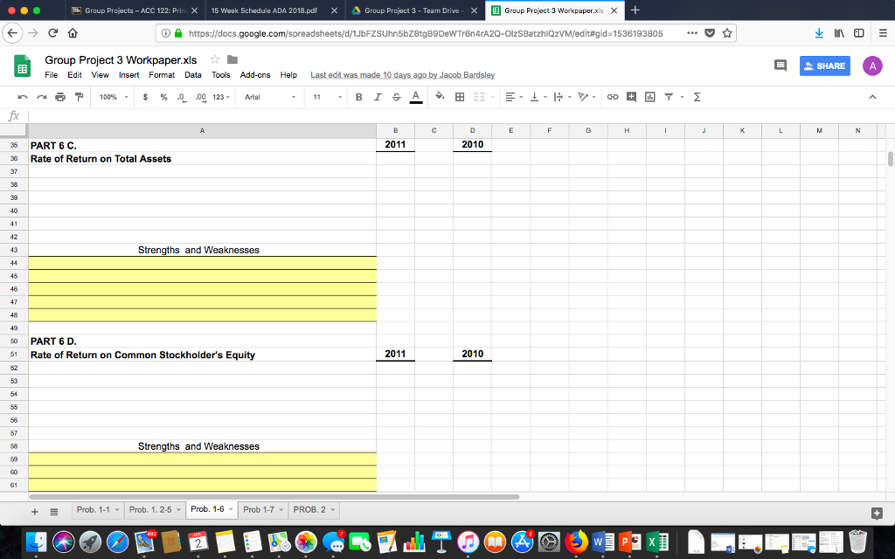Image resolution: width=895 pixels, height=559 pixels.
Task: Collapse the menus with the up chevron
Action: 872,97
